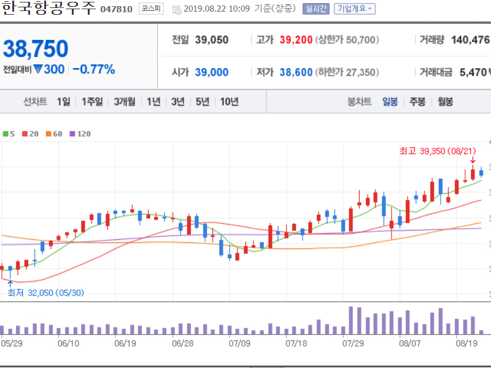Click the green 5-day moving average swatch
491x368 pixels.
point(6,133)
